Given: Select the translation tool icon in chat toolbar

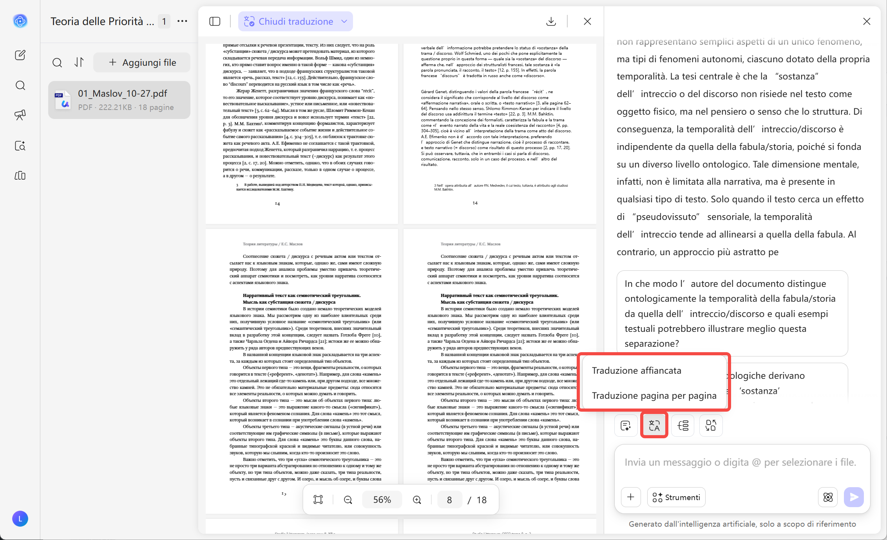Looking at the screenshot, I should coord(654,425).
